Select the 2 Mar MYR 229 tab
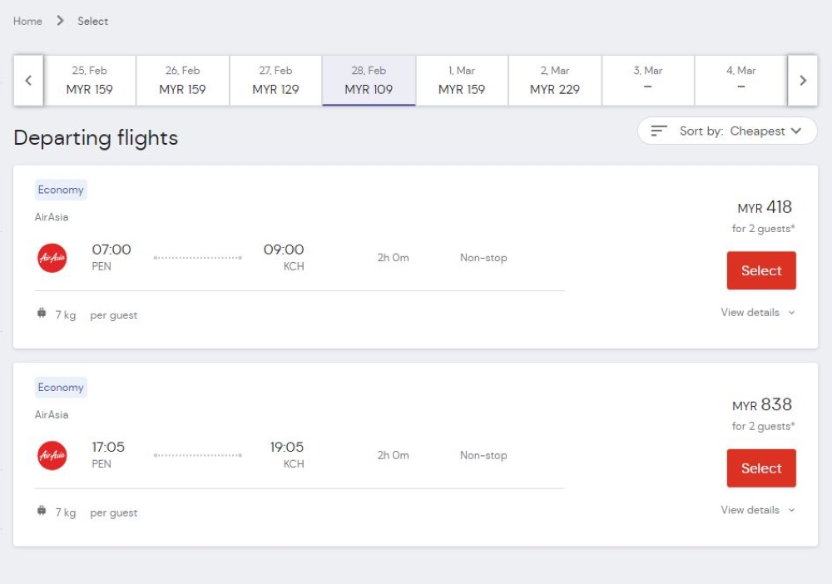The width and height of the screenshot is (832, 584). coord(555,81)
